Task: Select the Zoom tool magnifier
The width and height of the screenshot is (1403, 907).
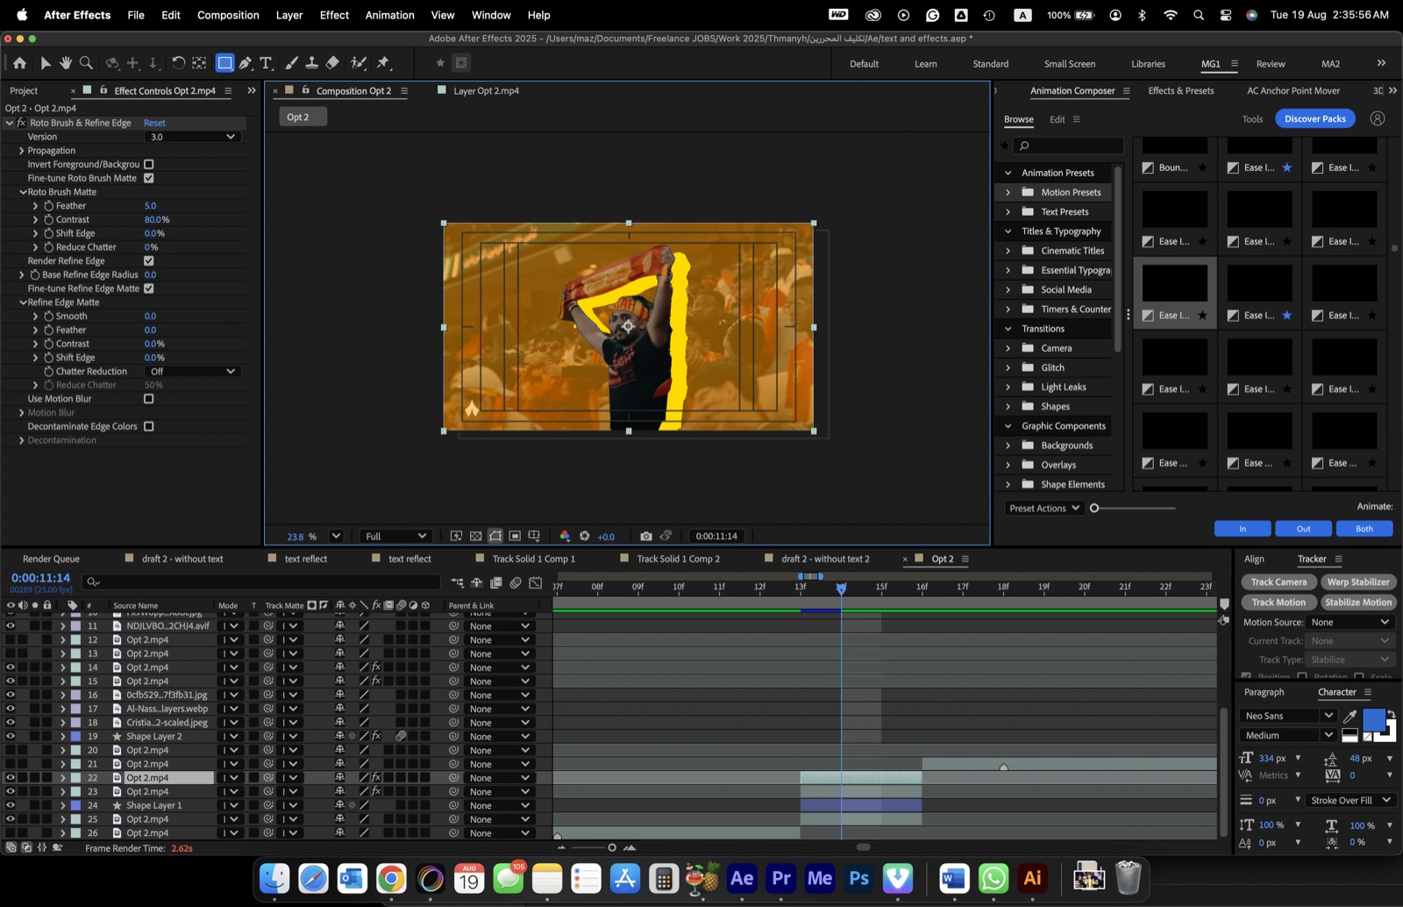Action: pyautogui.click(x=86, y=63)
